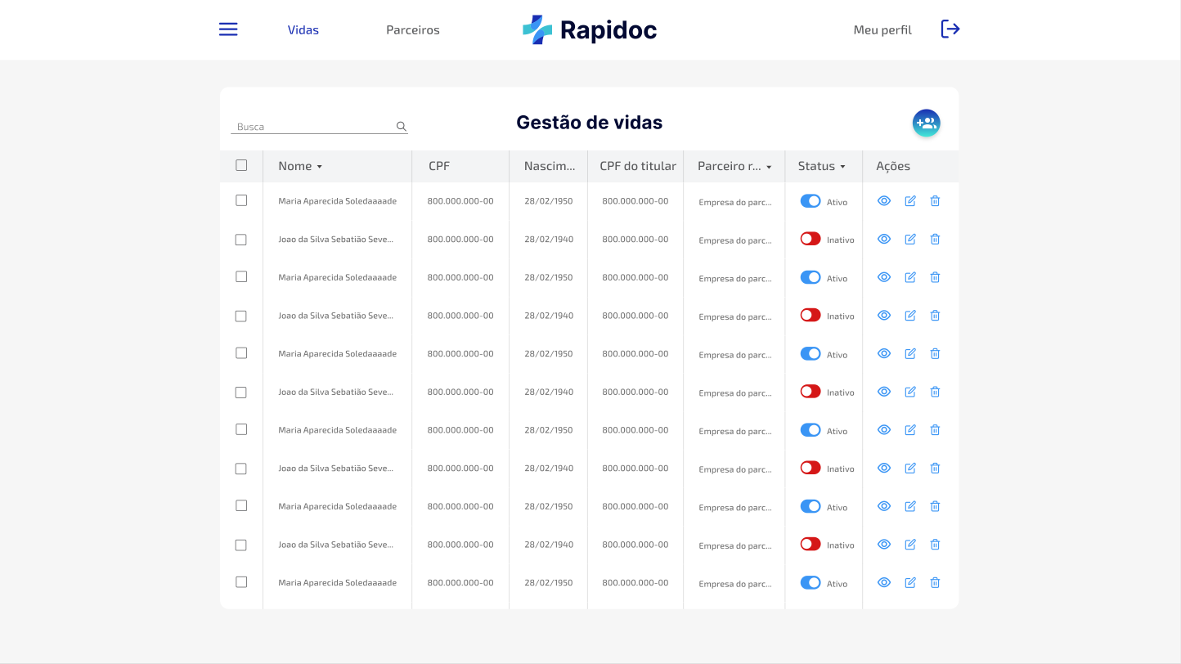Toggle last row Ativo status switch
The height and width of the screenshot is (664, 1181).
811,582
